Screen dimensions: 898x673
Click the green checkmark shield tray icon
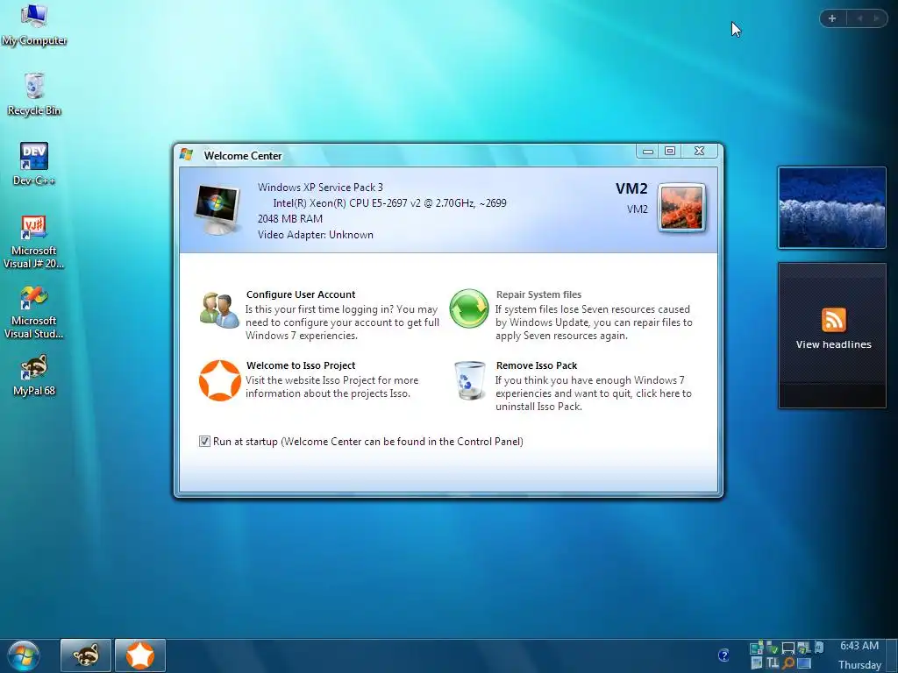coord(773,648)
